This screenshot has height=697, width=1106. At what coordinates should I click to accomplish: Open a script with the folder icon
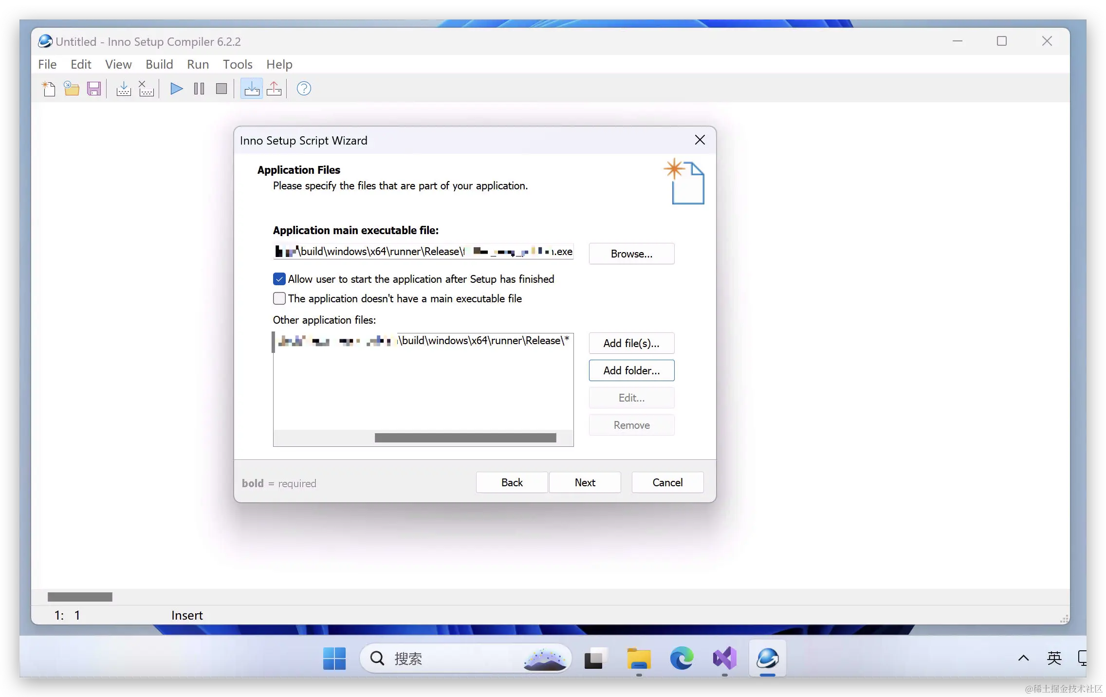pos(72,89)
